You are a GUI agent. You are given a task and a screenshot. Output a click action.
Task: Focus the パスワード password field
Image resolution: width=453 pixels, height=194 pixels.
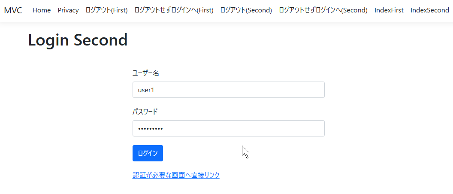(x=229, y=128)
